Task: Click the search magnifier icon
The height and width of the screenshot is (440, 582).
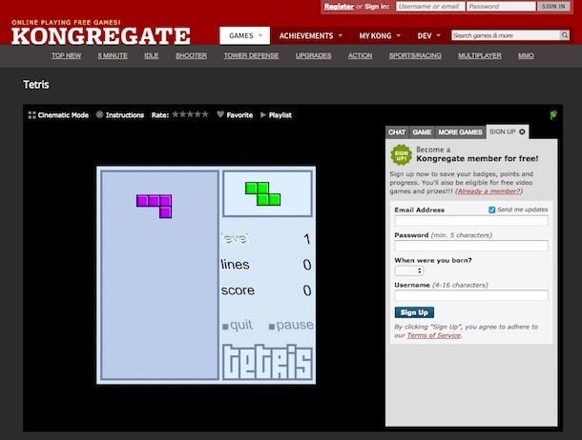Action: pyautogui.click(x=565, y=35)
